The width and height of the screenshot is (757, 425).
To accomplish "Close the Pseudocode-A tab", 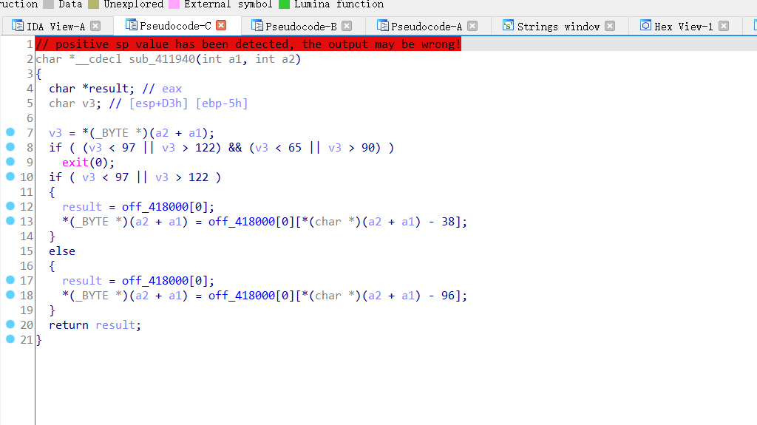I will pos(472,26).
